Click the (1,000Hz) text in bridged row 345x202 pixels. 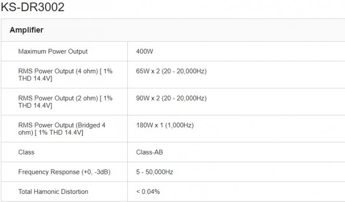click(x=178, y=125)
